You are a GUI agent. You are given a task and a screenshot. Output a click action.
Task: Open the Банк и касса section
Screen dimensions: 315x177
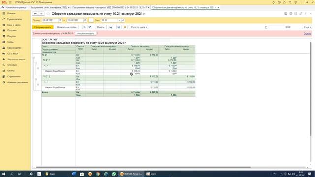(x=14, y=25)
